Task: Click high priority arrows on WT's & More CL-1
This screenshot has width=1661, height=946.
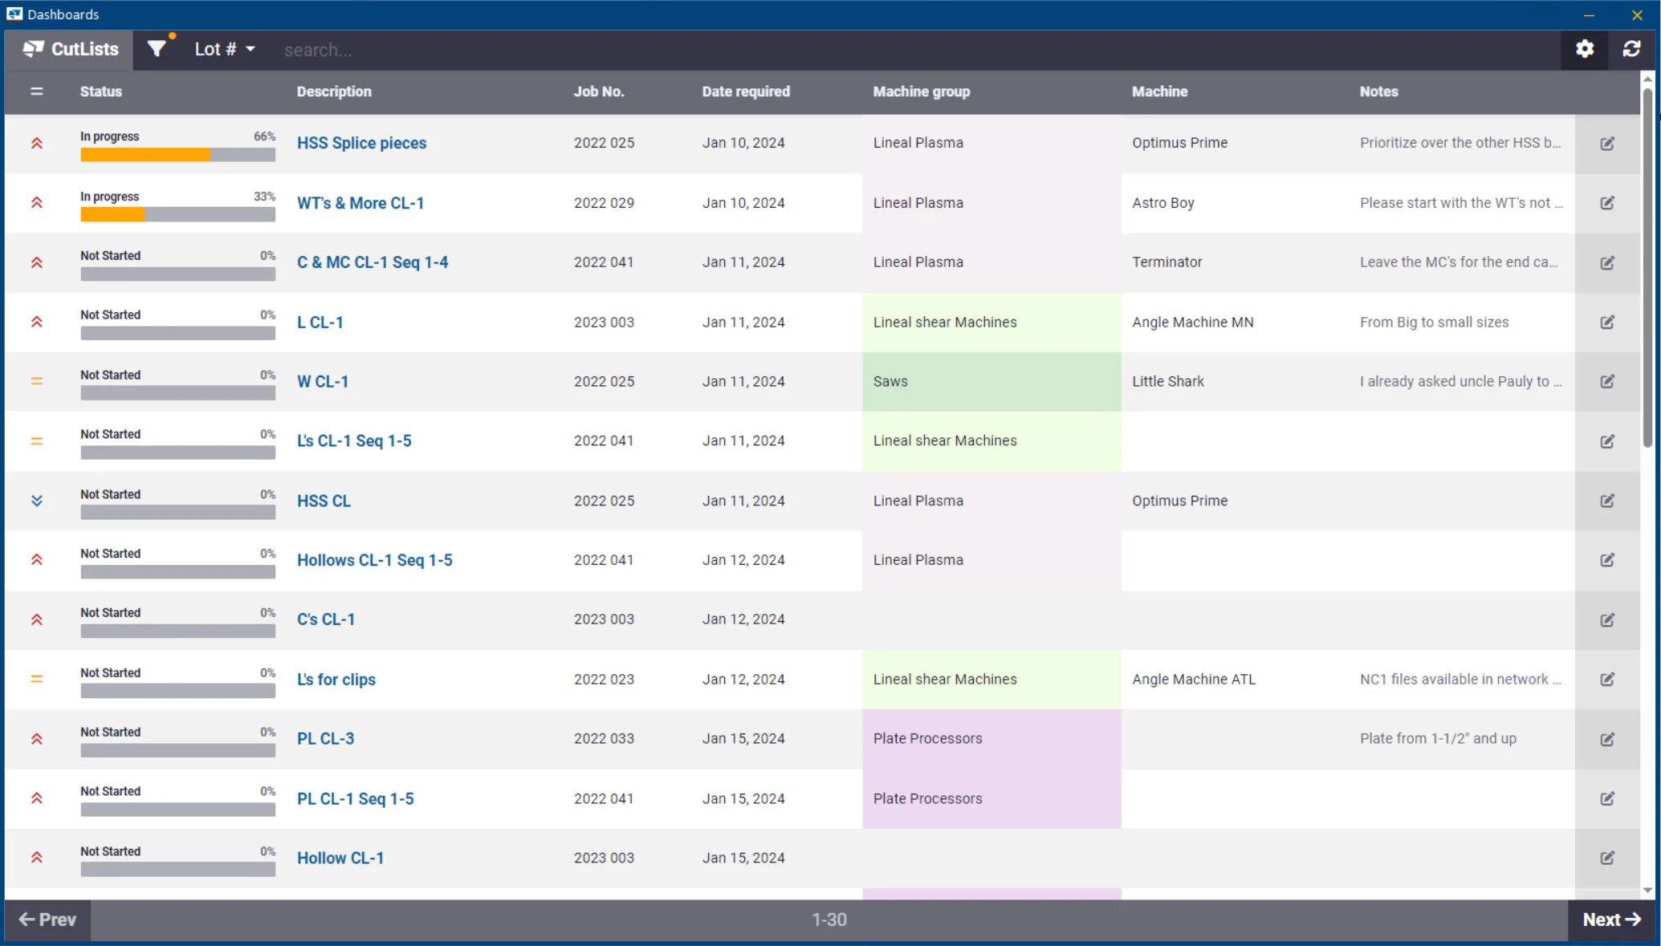Action: pos(37,203)
